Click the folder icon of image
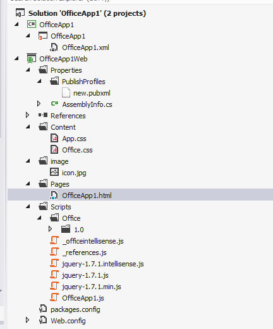The width and height of the screenshot is (273, 329). (43, 161)
